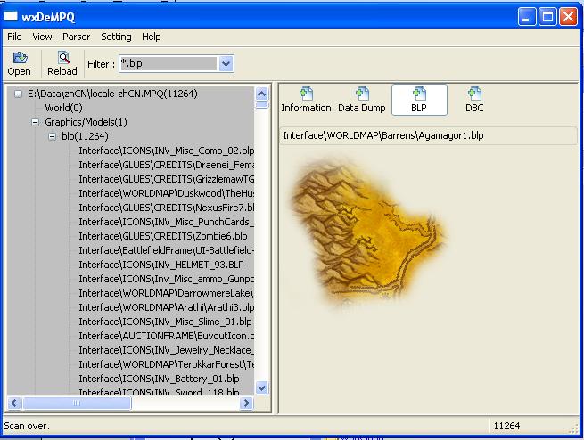
Task: Click the Filter *.blp text field
Action: 169,63
